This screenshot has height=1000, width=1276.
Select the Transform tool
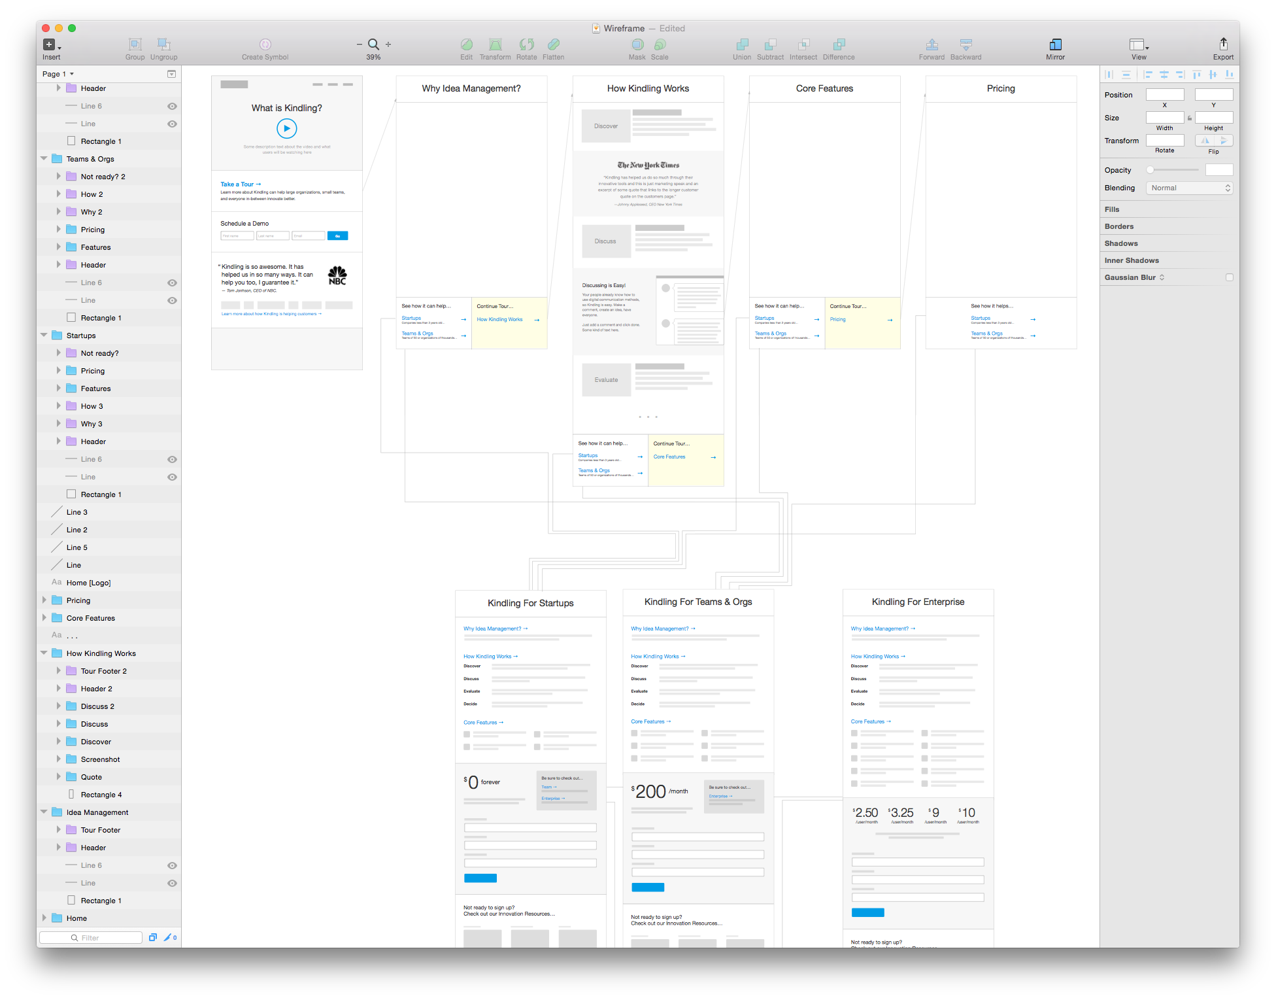coord(495,44)
